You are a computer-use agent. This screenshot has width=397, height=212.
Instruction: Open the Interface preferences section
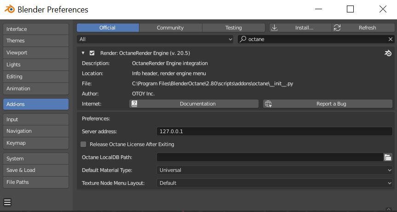point(36,29)
